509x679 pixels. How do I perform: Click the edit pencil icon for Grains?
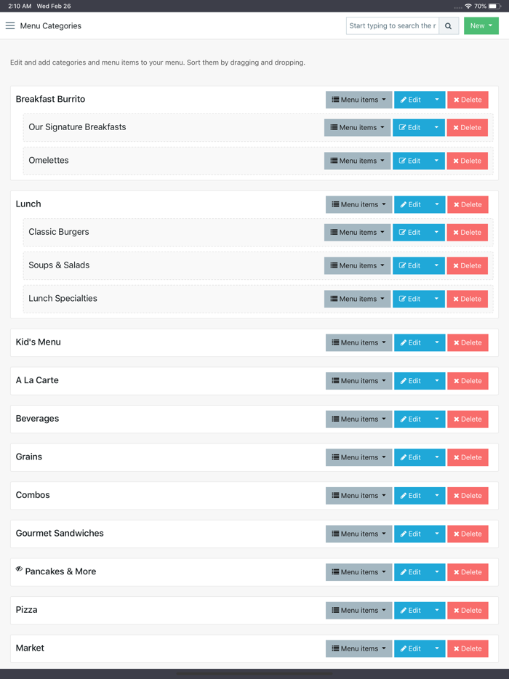coord(406,457)
